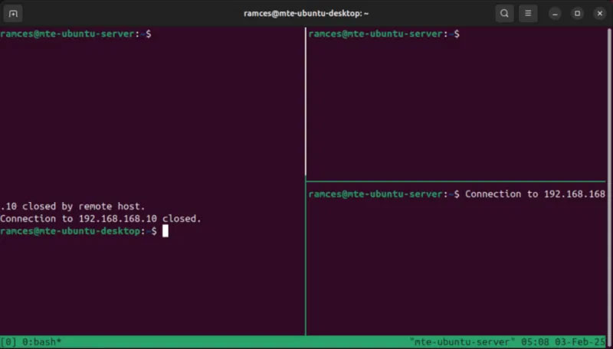The width and height of the screenshot is (613, 349).
Task: Click the 03-Feb-25 date in status bar
Action: click(580, 342)
